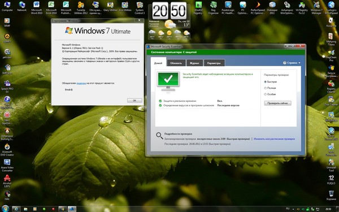Screen dimensions: 339x212
Task: Click the large 20:50 clock gadget
Action: pos(169,10)
